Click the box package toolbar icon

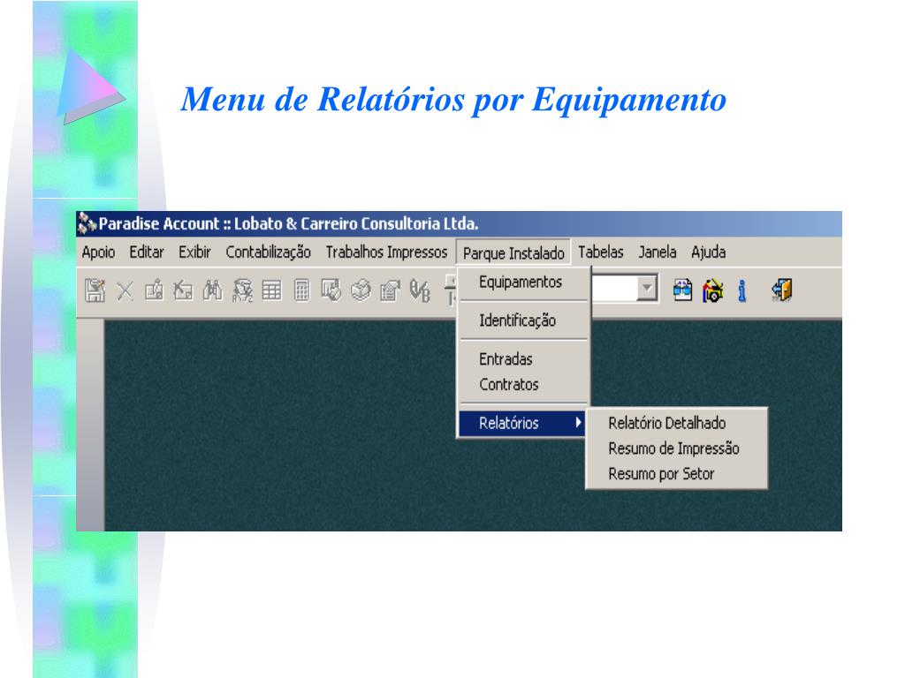pos(361,290)
